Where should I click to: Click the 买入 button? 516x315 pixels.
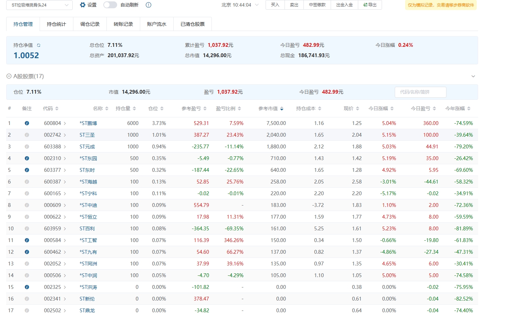pyautogui.click(x=275, y=5)
